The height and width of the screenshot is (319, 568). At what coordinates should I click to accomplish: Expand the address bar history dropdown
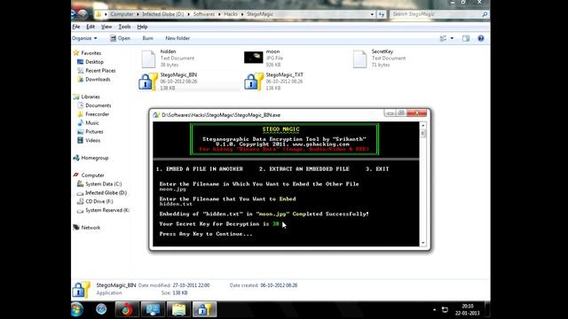372,14
